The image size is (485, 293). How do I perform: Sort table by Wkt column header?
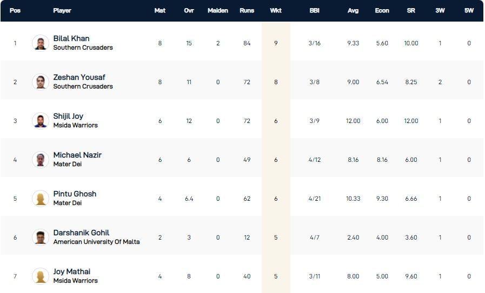pyautogui.click(x=276, y=11)
